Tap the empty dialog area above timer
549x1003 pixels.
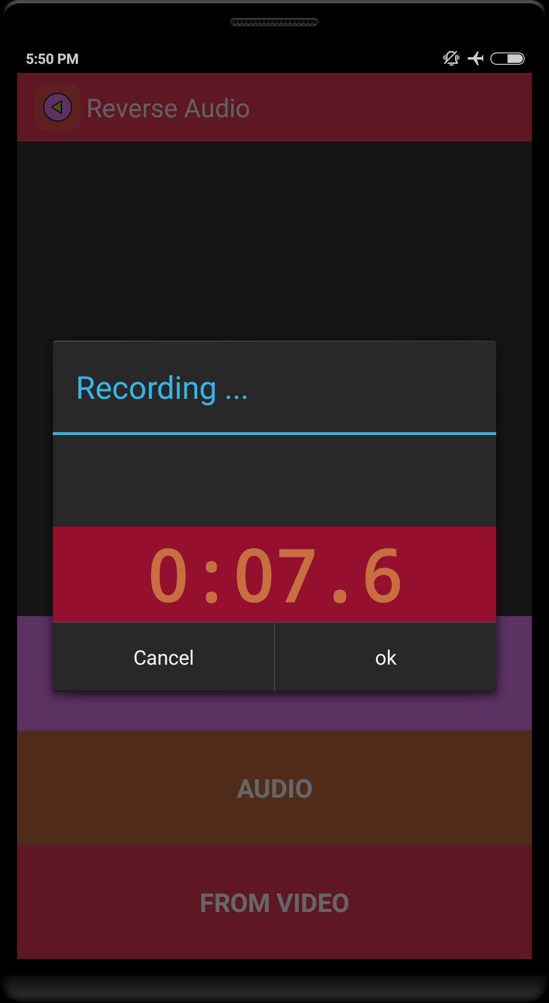pyautogui.click(x=274, y=481)
